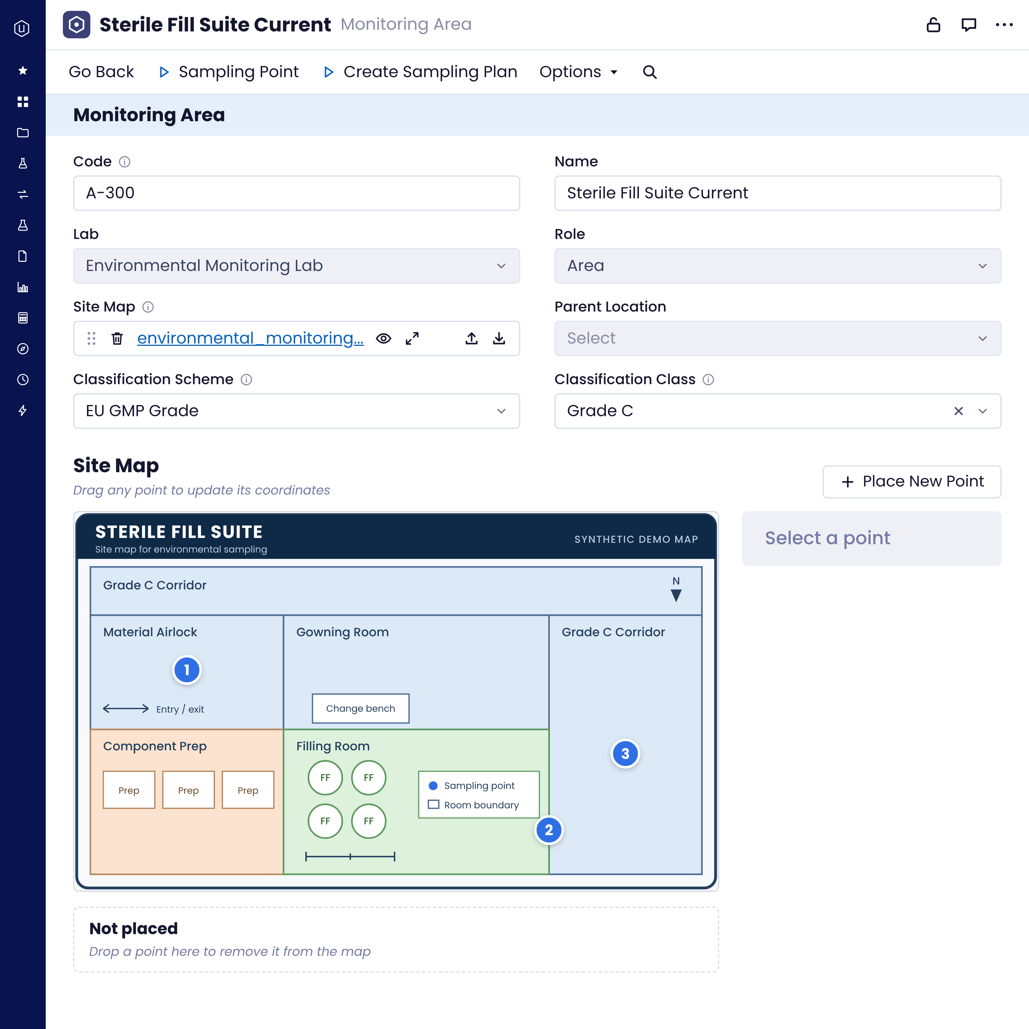Open the folder icon in sidebar

(22, 133)
